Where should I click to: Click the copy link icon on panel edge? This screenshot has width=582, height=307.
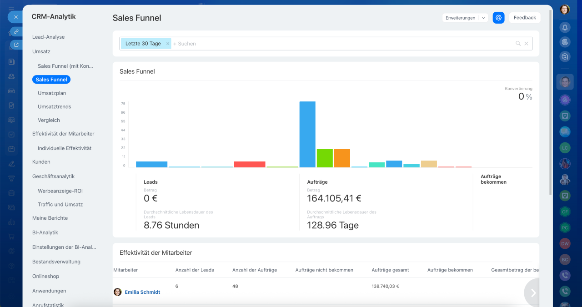point(16,31)
